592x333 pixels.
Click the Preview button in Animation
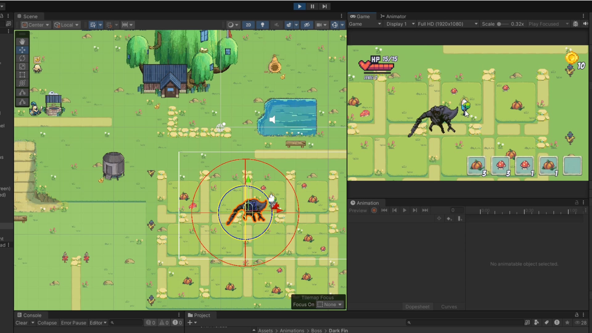(x=358, y=210)
